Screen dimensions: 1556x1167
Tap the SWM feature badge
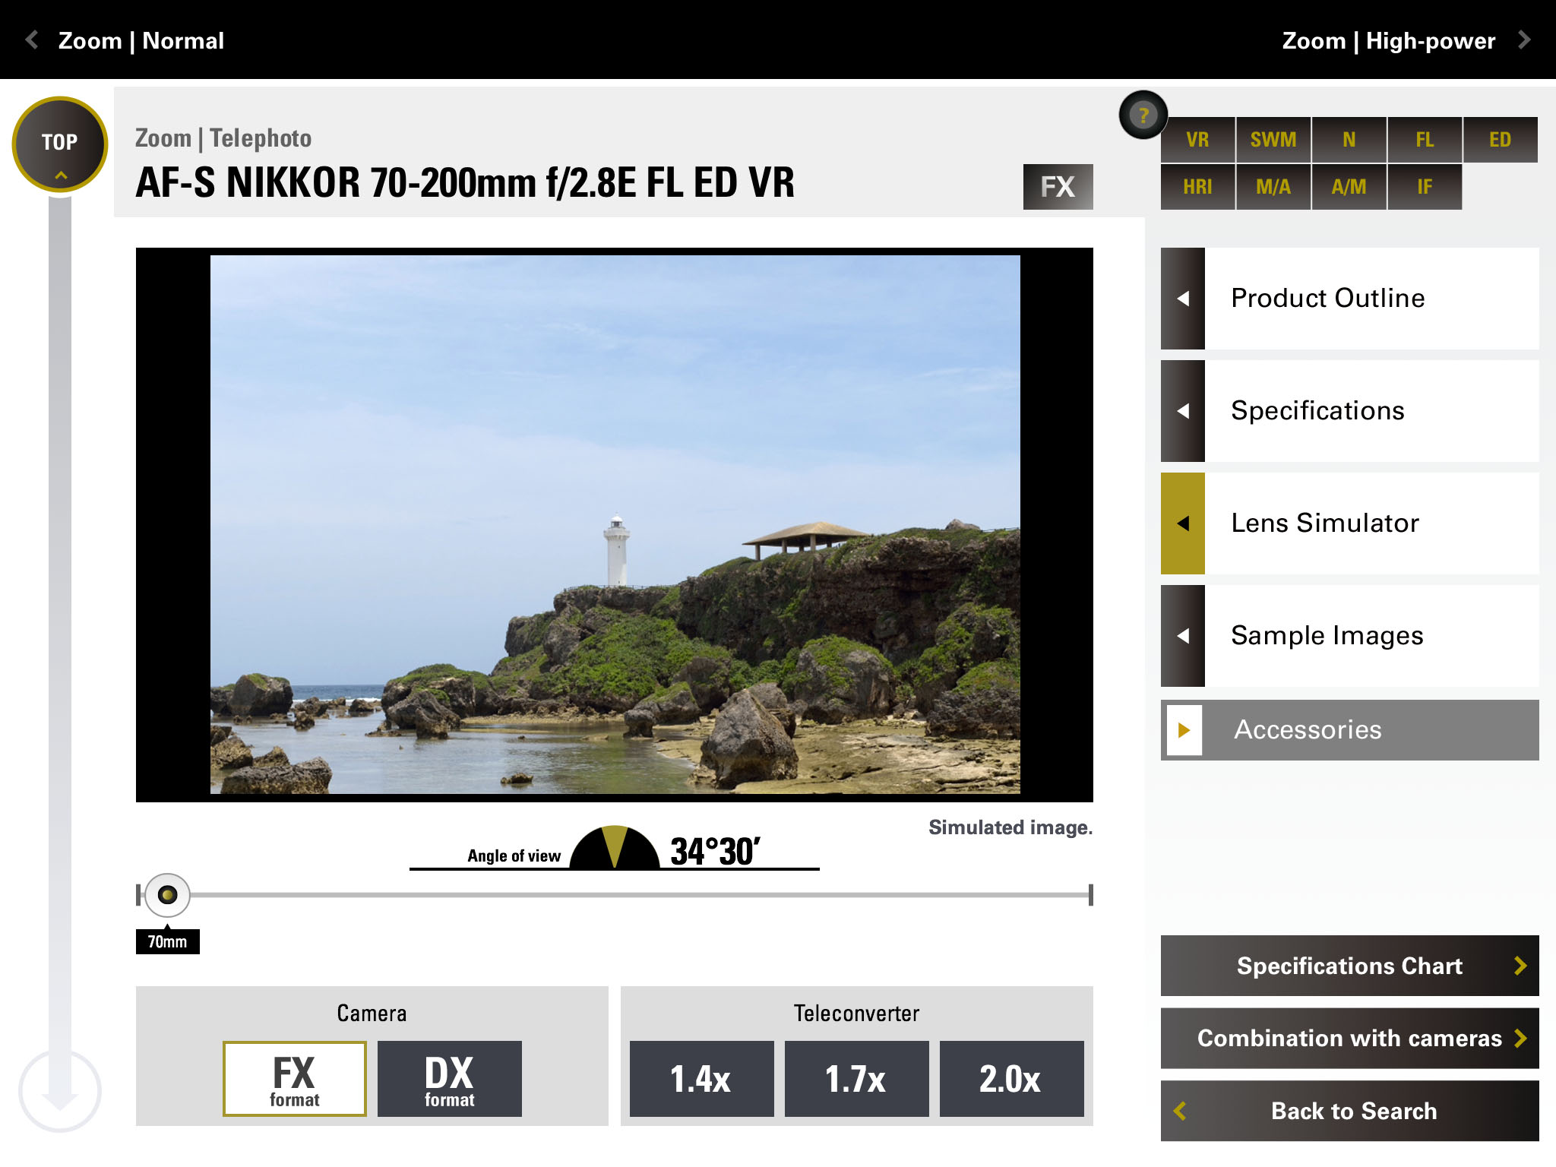[1273, 140]
